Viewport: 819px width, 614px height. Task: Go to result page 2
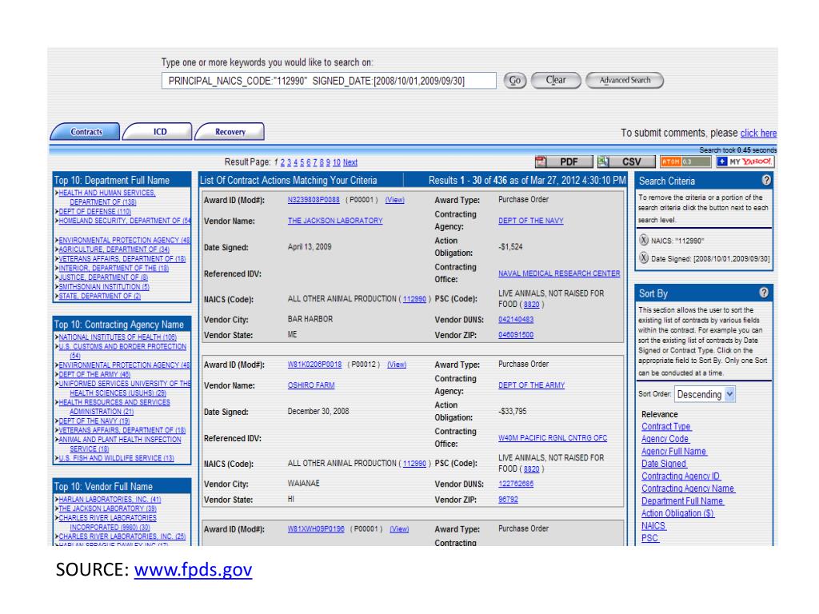click(282, 162)
